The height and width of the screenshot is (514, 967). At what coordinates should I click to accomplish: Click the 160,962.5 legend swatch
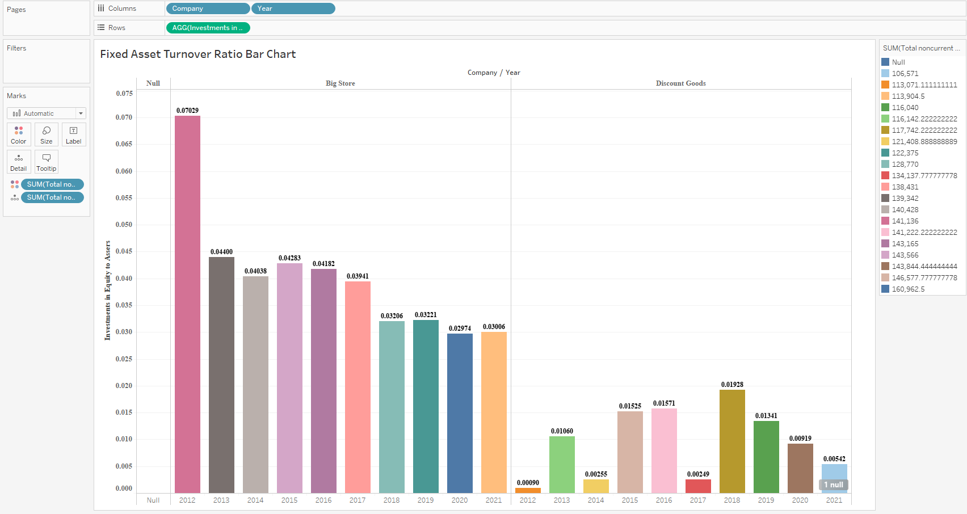pyautogui.click(x=885, y=289)
